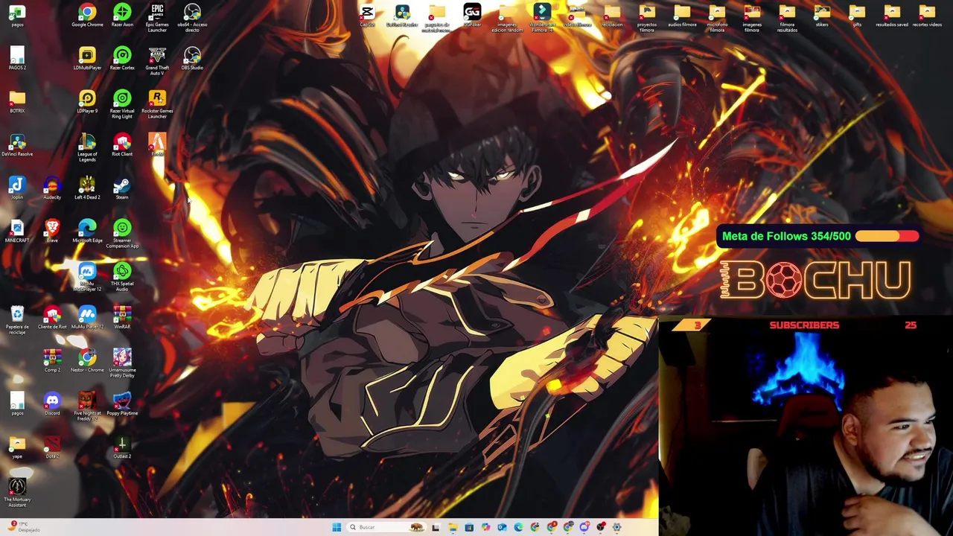Open the Poppy Playtime desktop icon

(122, 404)
